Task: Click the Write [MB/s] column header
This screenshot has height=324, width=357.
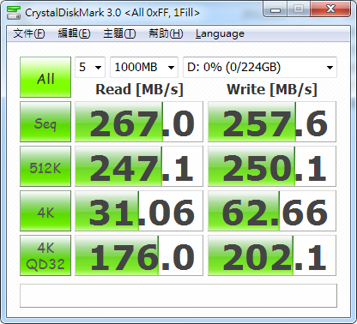Action: coord(272,90)
